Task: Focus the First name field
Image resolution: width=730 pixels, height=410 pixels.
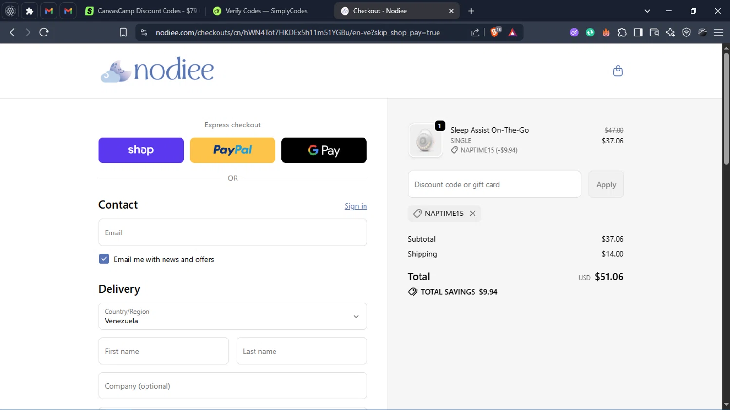Action: click(164, 351)
